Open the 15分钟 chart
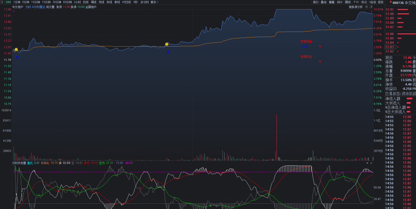 (x=46, y=2)
